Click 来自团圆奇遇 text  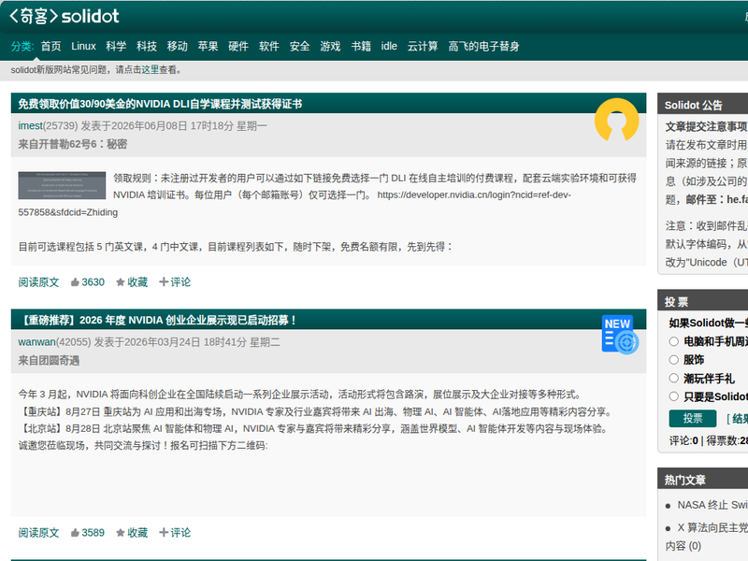49,361
